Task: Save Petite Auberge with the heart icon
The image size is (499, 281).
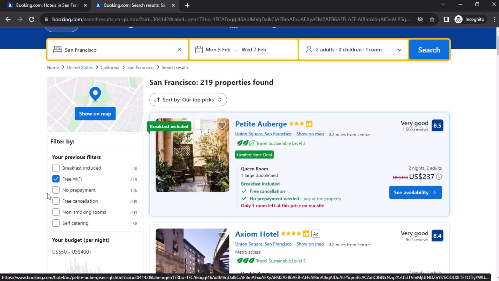Action: (x=222, y=125)
